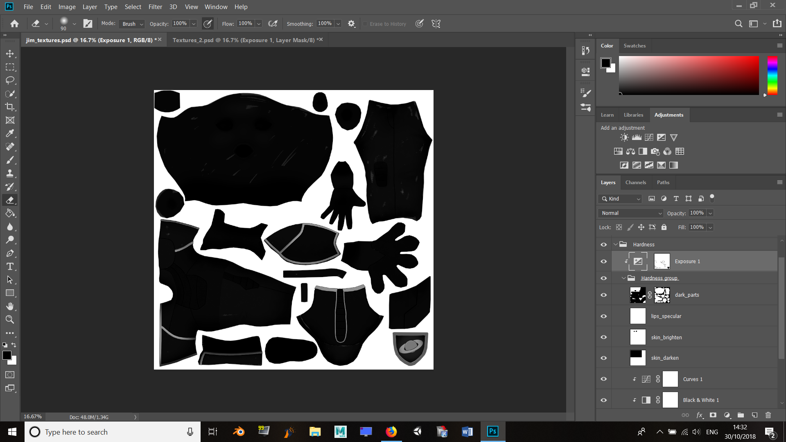Hide the skin_darken layer

pos(604,357)
